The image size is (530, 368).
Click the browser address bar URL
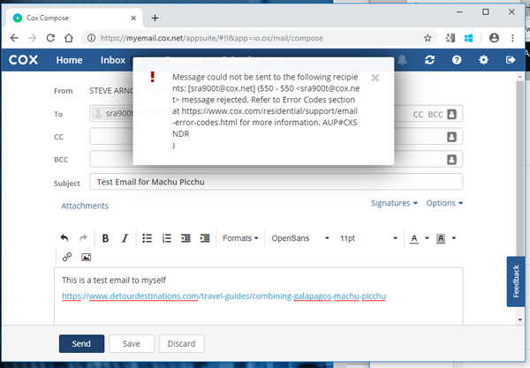pyautogui.click(x=212, y=38)
